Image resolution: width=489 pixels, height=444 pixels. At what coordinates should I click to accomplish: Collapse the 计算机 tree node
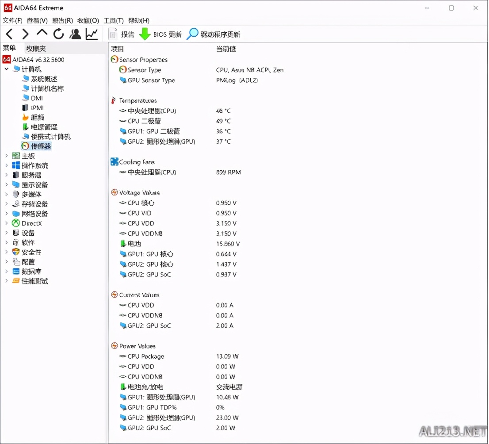click(x=7, y=69)
